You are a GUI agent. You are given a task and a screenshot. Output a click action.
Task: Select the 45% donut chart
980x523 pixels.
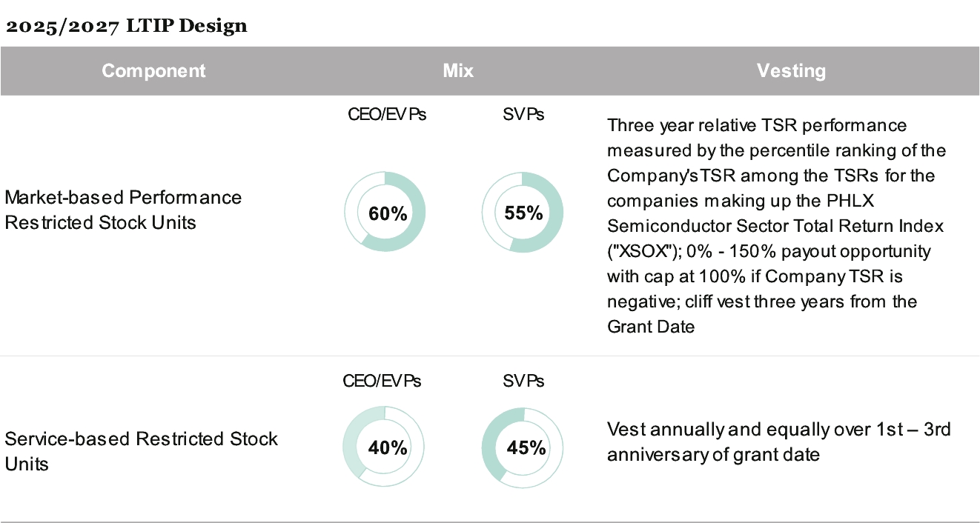coord(523,447)
